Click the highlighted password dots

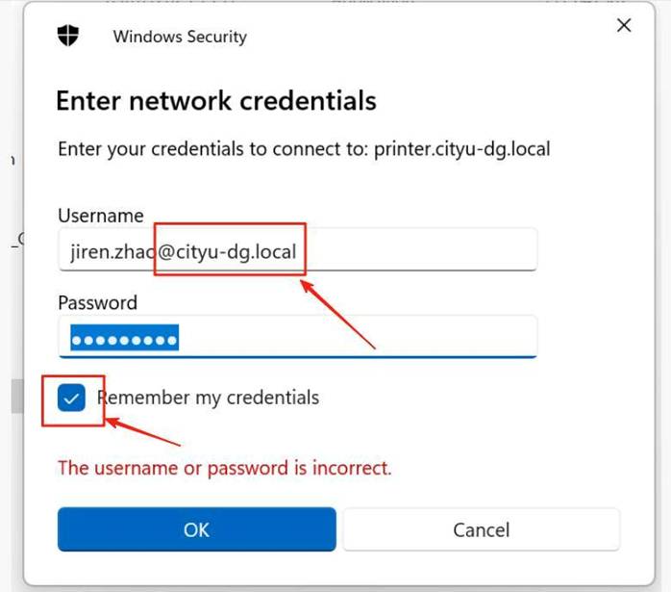pos(125,339)
